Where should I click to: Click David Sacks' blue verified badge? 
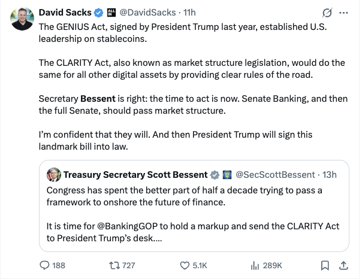coord(97,13)
